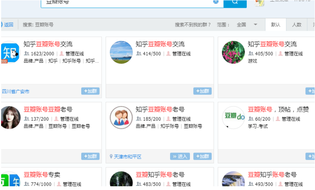Click the green 豆瓣 logo group avatar

[x=233, y=117]
